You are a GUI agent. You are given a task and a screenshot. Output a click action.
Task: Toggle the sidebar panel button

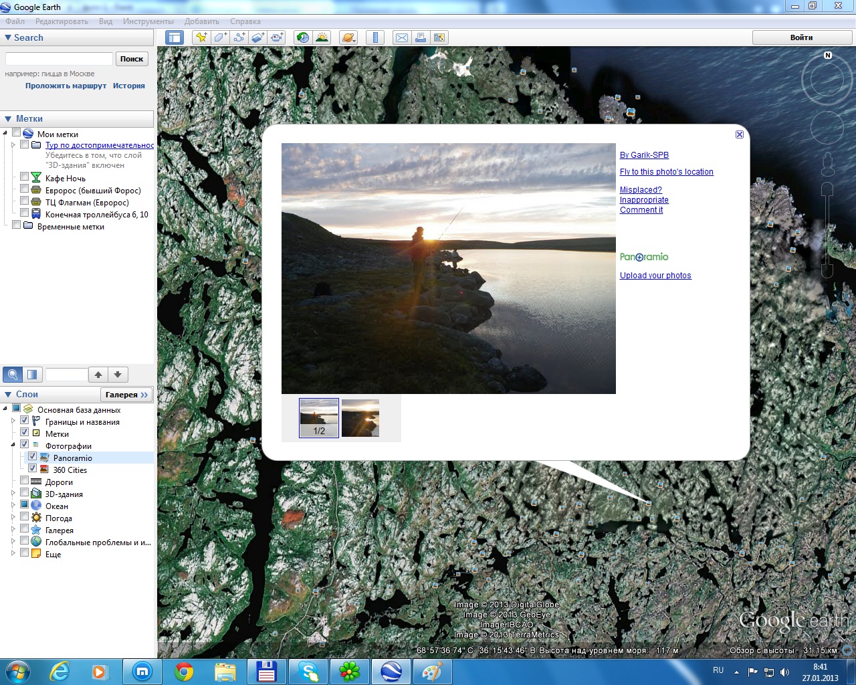(x=175, y=37)
